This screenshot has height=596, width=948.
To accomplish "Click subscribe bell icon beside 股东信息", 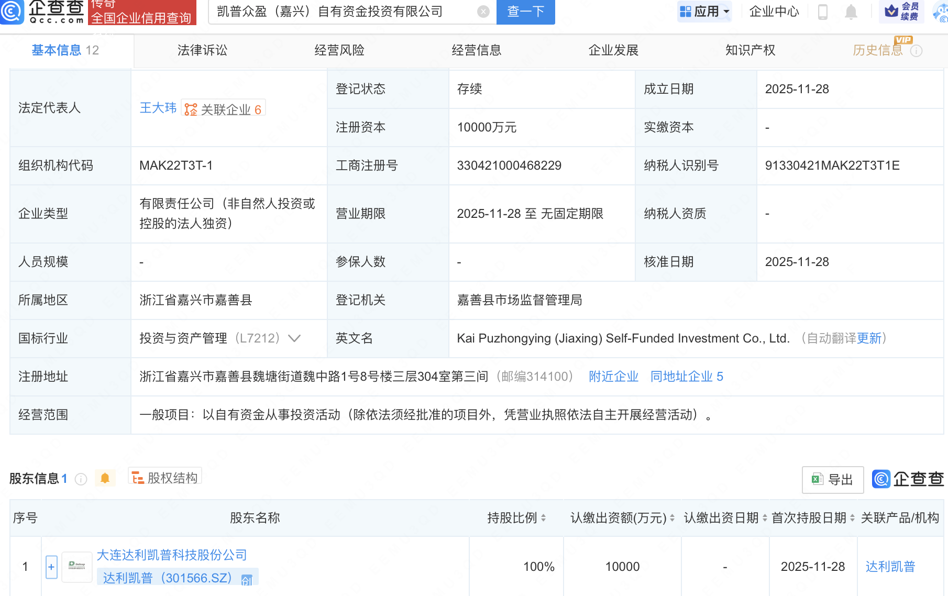I will click(105, 478).
